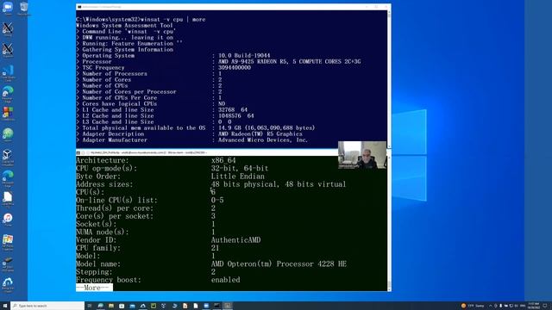Click the --More-- prompt in lower terminal

94,288
